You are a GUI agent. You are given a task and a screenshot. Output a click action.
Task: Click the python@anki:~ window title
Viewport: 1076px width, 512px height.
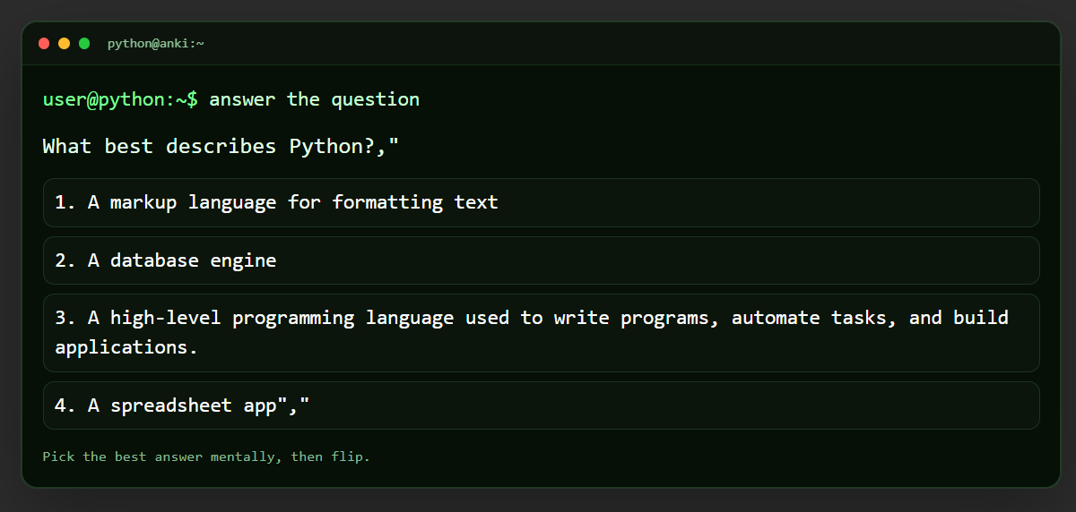(156, 43)
